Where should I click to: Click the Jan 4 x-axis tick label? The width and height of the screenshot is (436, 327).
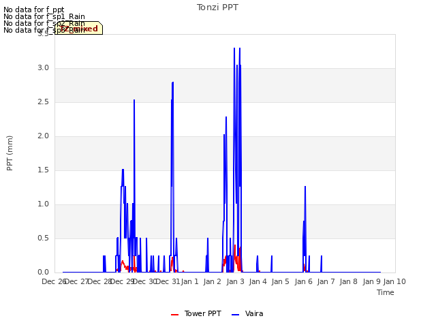click(x=258, y=281)
